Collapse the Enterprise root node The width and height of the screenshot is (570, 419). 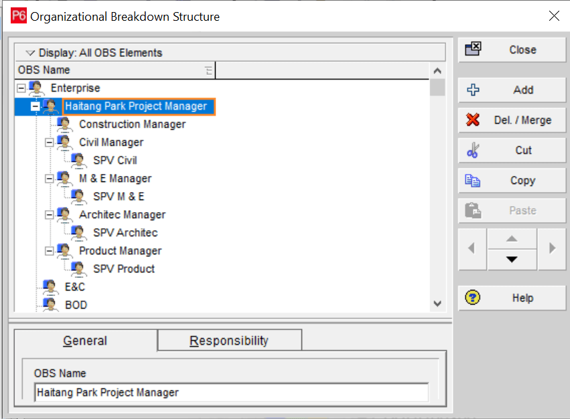point(21,88)
